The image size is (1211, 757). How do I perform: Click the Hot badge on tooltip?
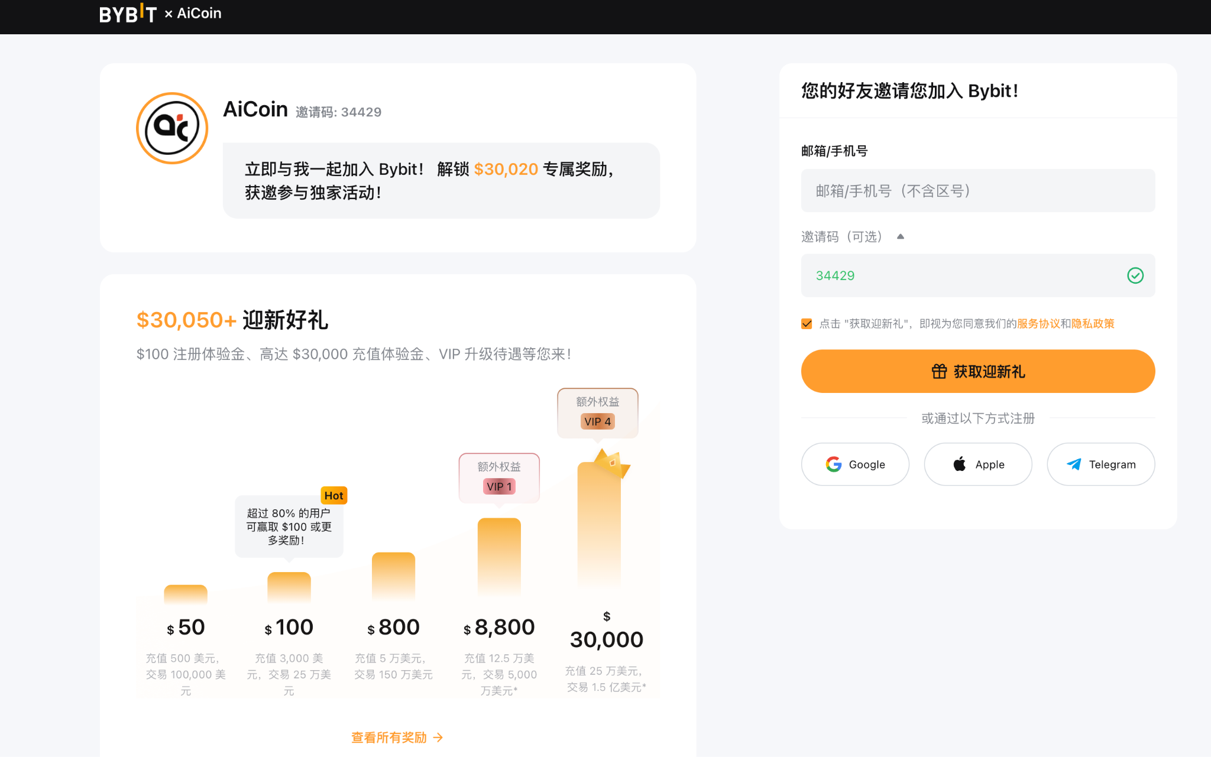[x=333, y=495]
